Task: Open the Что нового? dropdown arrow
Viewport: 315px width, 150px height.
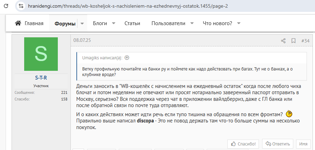Action: (239, 23)
